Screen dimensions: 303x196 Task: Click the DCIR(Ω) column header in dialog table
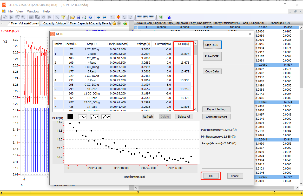pos(183,44)
